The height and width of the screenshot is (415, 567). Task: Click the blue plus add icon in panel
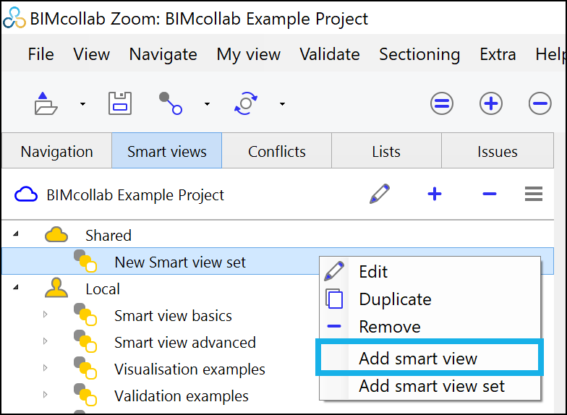pyautogui.click(x=435, y=194)
